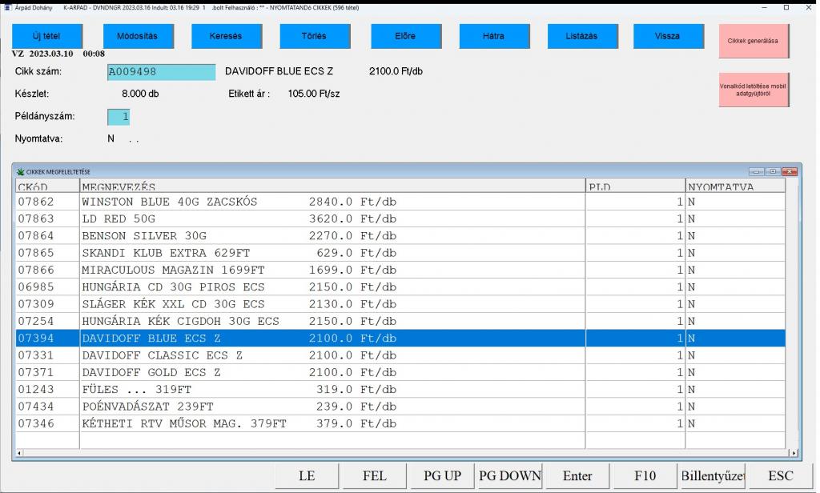820x493 pixels.
Task: Click the Törlés delete button
Action: (314, 36)
